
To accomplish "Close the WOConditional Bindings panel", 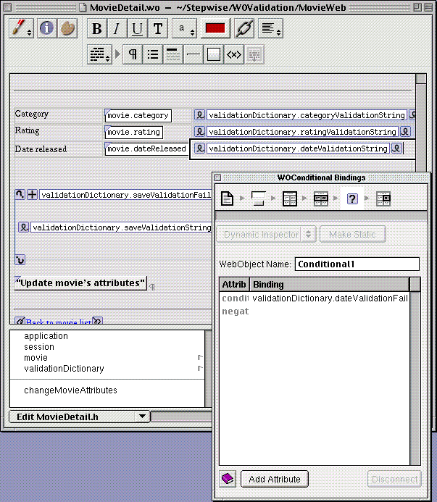I will point(217,177).
